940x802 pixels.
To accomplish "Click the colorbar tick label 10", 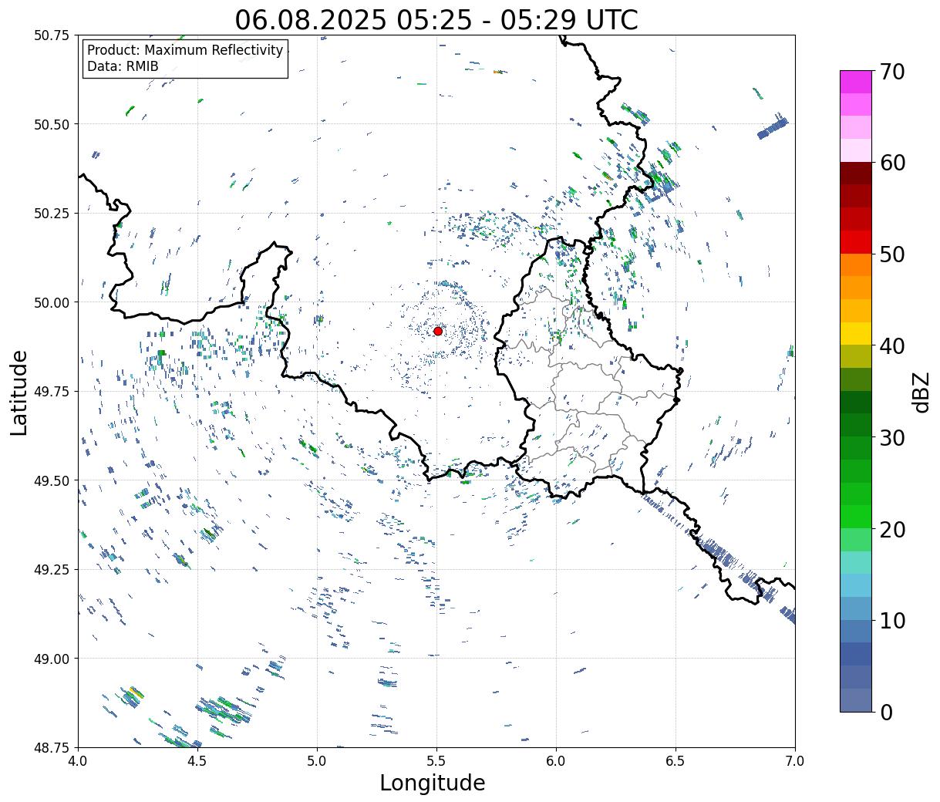I will pyautogui.click(x=892, y=621).
